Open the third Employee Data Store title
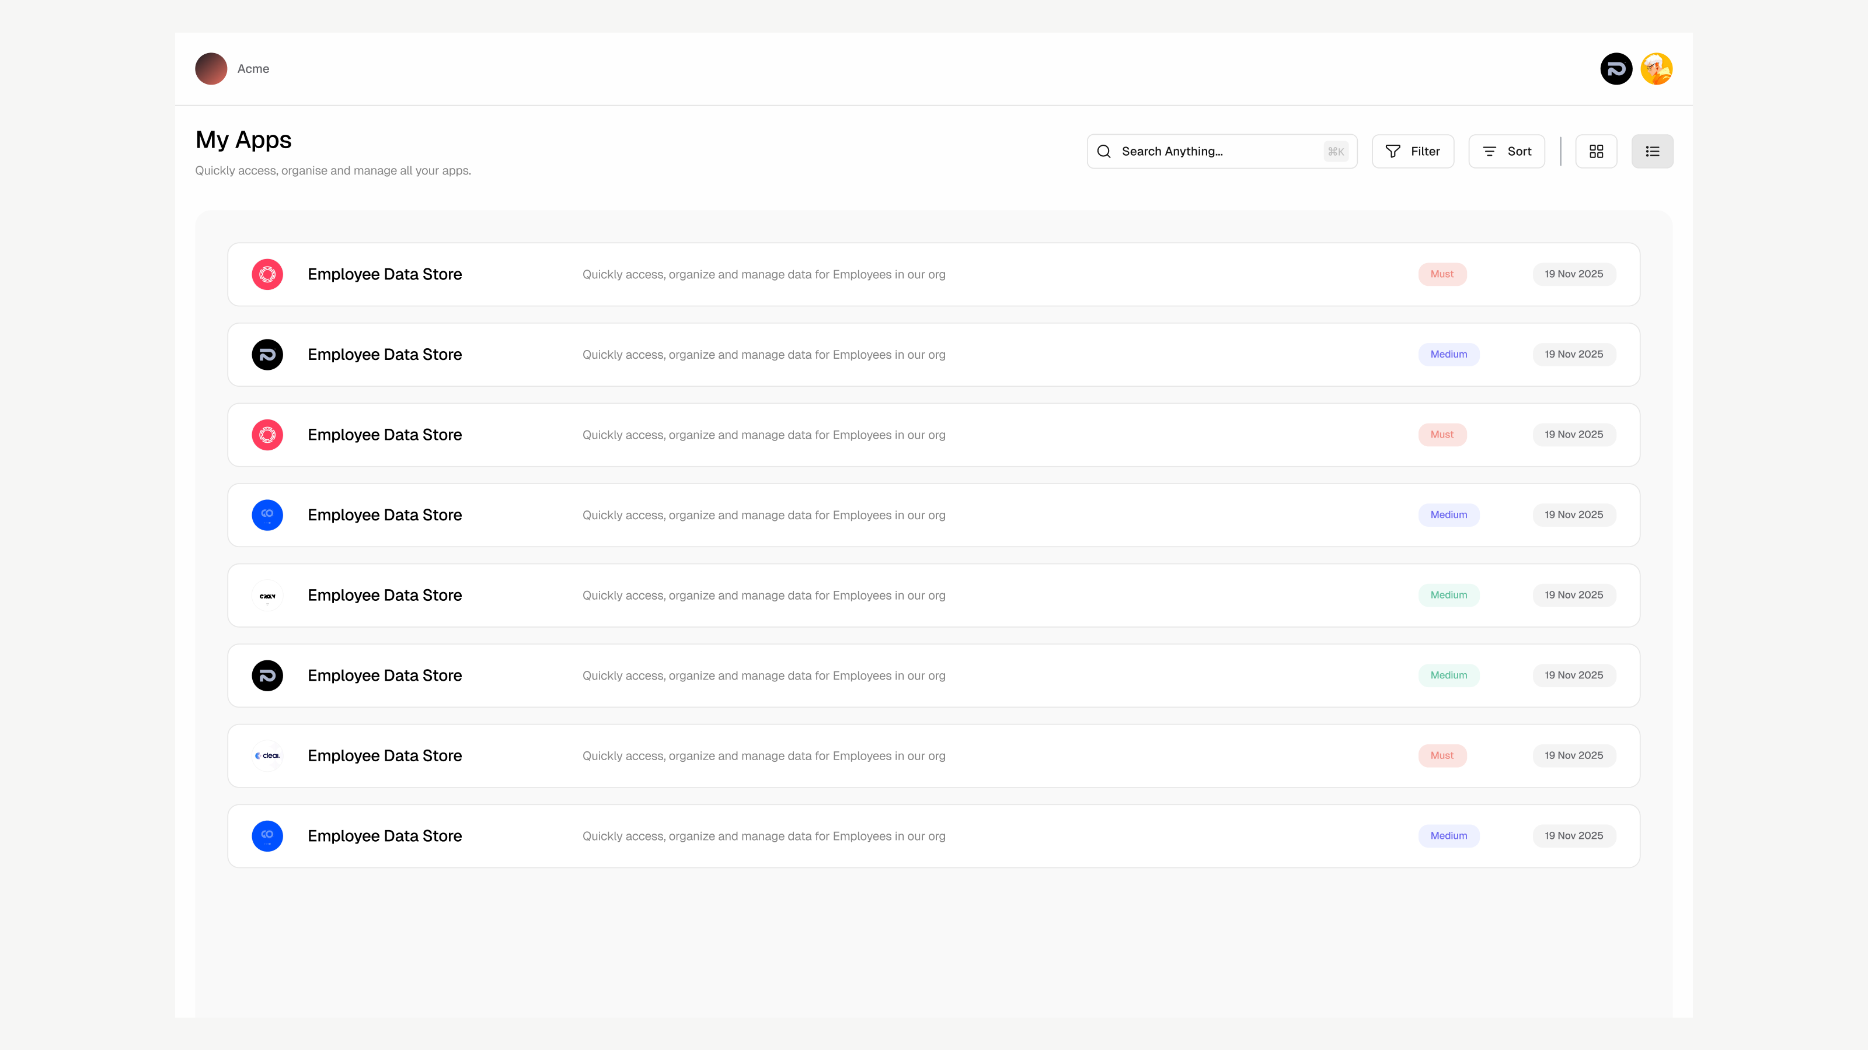The height and width of the screenshot is (1050, 1868). pyautogui.click(x=384, y=435)
